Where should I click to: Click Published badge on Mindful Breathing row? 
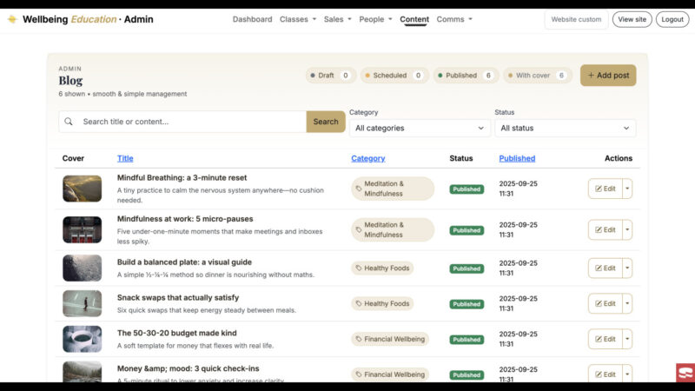click(x=467, y=189)
